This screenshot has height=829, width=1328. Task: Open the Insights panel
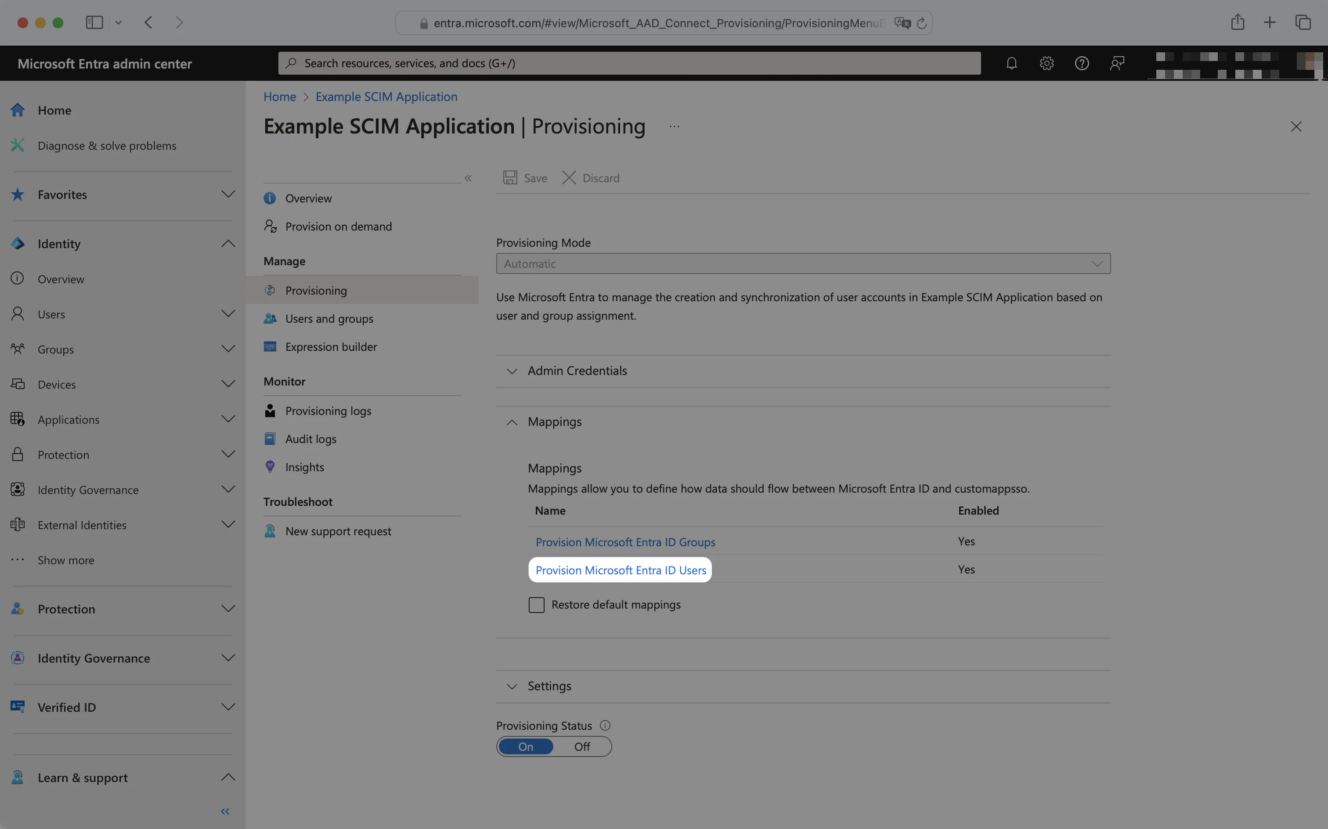[x=304, y=467]
